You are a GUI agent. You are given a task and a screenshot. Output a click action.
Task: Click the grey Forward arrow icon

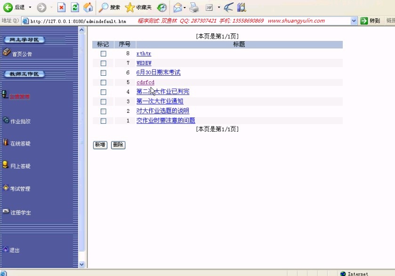coord(41,8)
